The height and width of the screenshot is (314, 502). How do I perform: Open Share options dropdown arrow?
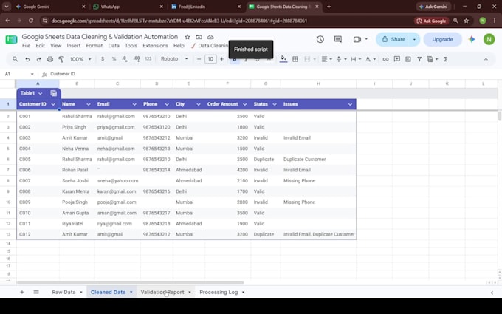(x=414, y=39)
